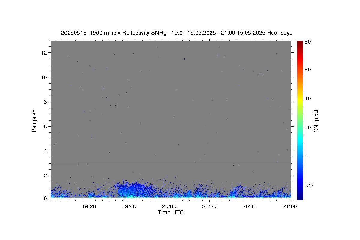Click the SNRg dB colorbar label

316,121
